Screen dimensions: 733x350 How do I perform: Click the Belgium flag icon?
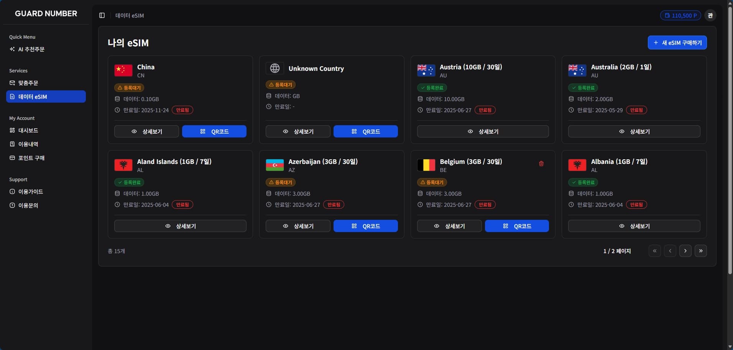pos(426,165)
